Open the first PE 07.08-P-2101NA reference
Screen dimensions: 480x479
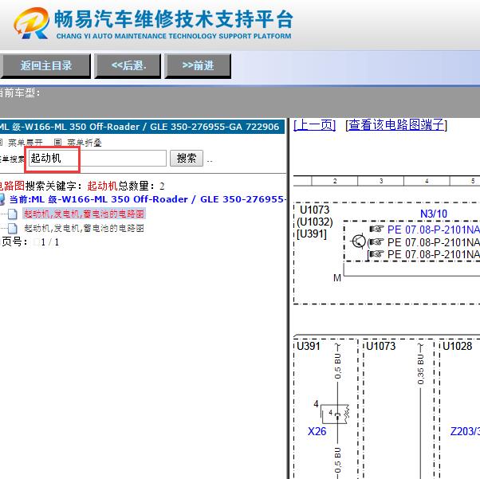tap(434, 230)
